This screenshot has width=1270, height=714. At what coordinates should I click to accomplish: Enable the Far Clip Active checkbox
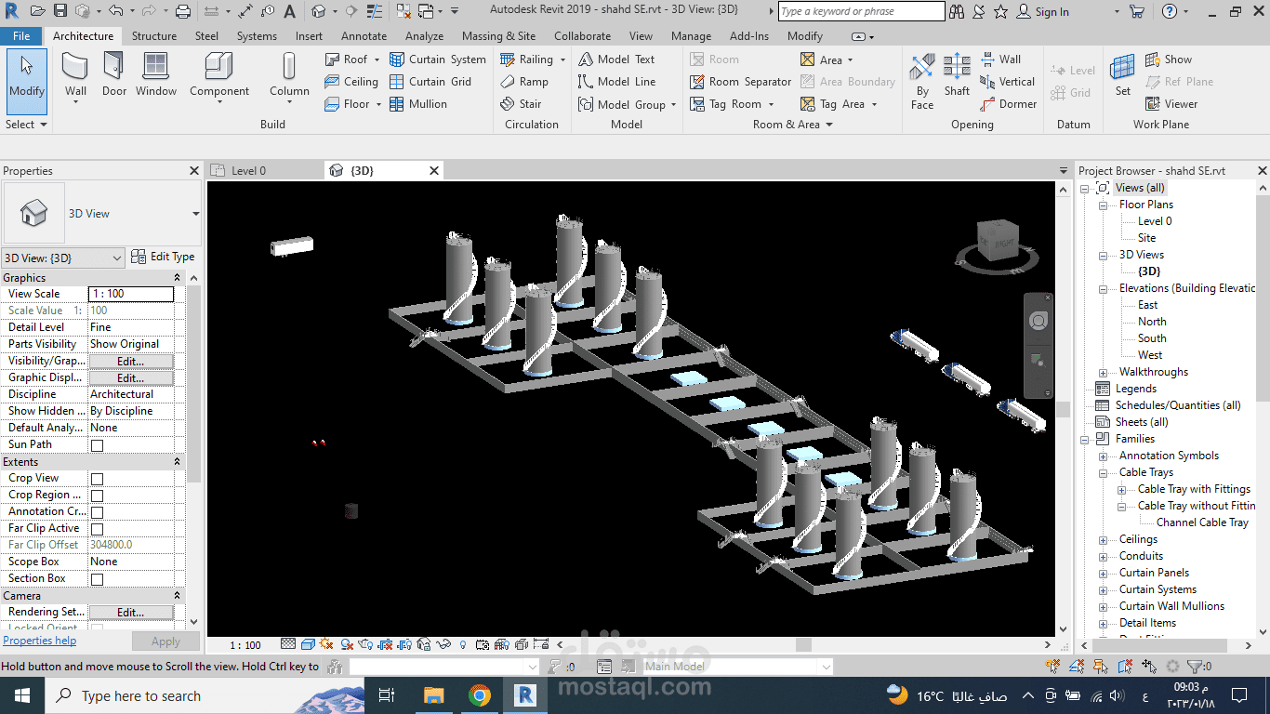[x=97, y=529]
